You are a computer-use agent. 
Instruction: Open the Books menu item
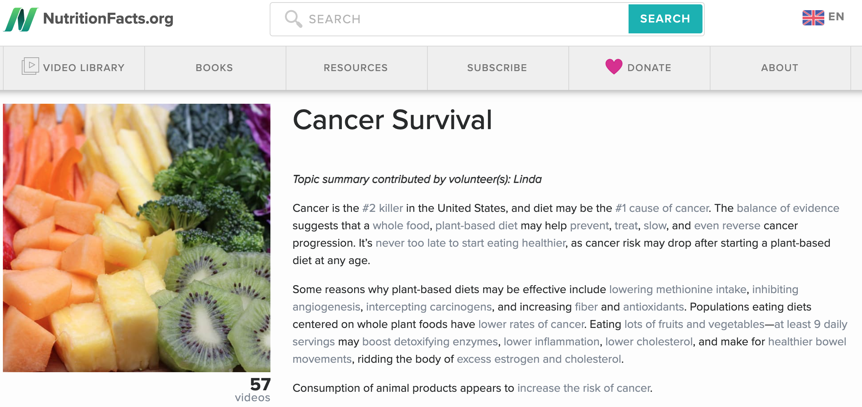214,68
